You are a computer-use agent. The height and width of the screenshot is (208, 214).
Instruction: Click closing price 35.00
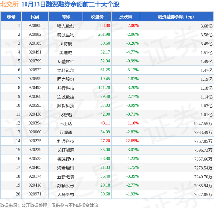click(x=105, y=150)
